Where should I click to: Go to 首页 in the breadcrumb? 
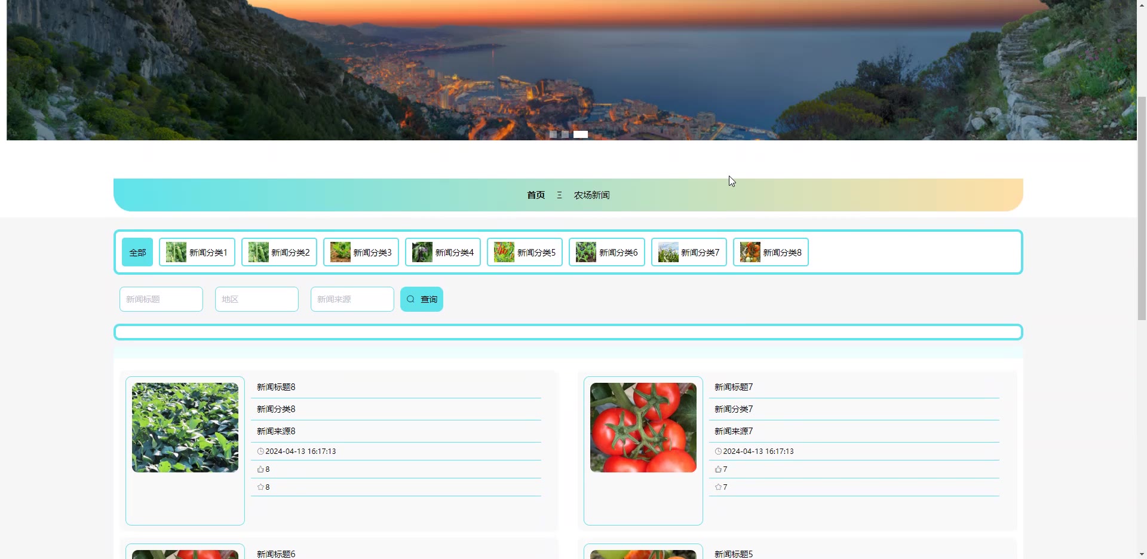pos(536,195)
